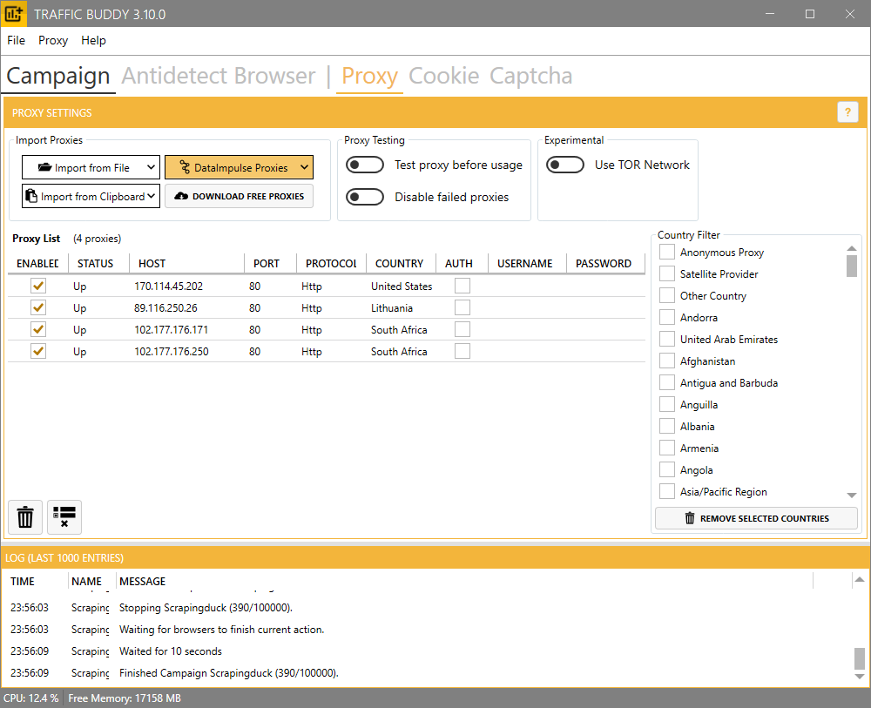Click the folder icon on Import from File
The height and width of the screenshot is (708, 871).
click(x=44, y=168)
